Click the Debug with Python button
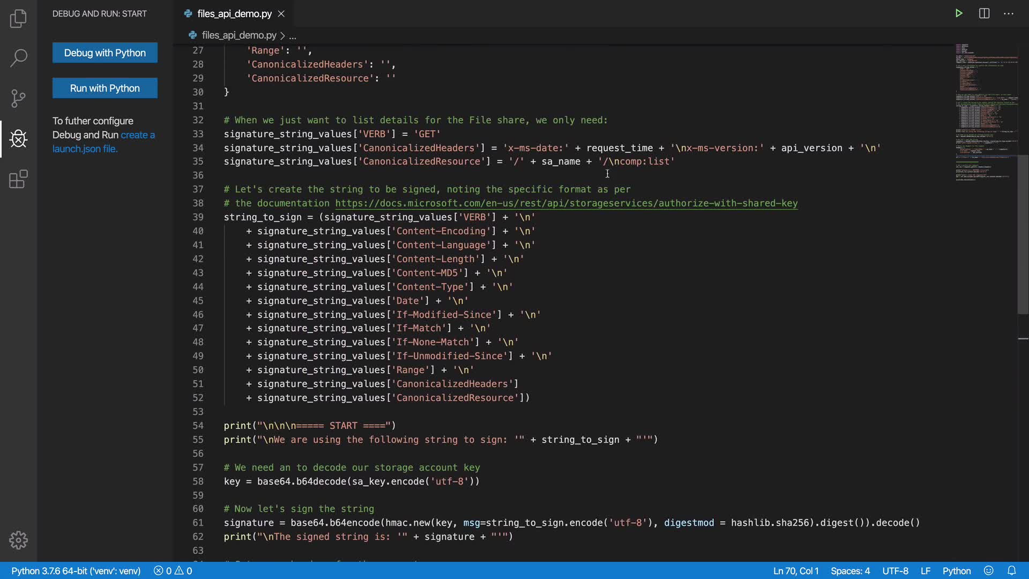This screenshot has height=579, width=1029. [105, 53]
